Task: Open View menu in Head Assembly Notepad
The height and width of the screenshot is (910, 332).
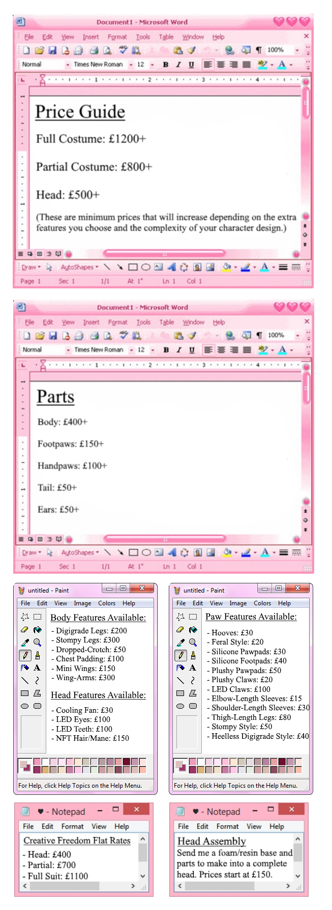Action: pyautogui.click(x=254, y=826)
